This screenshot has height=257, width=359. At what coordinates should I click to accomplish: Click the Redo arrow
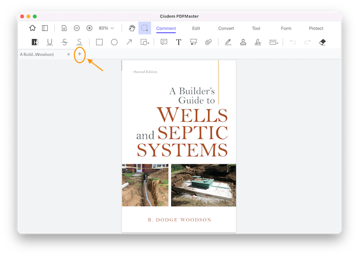308,42
